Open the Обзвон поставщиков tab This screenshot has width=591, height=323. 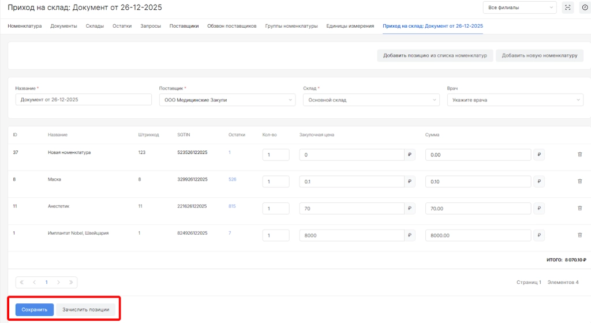pyautogui.click(x=231, y=26)
